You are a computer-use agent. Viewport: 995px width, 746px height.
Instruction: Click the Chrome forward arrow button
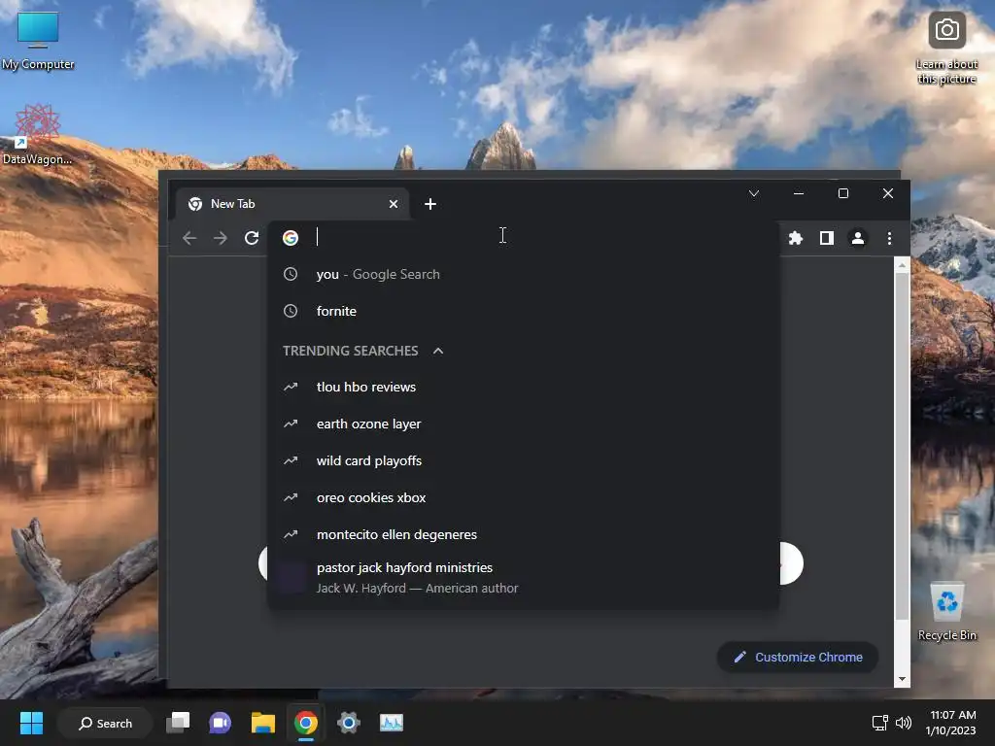tap(221, 238)
